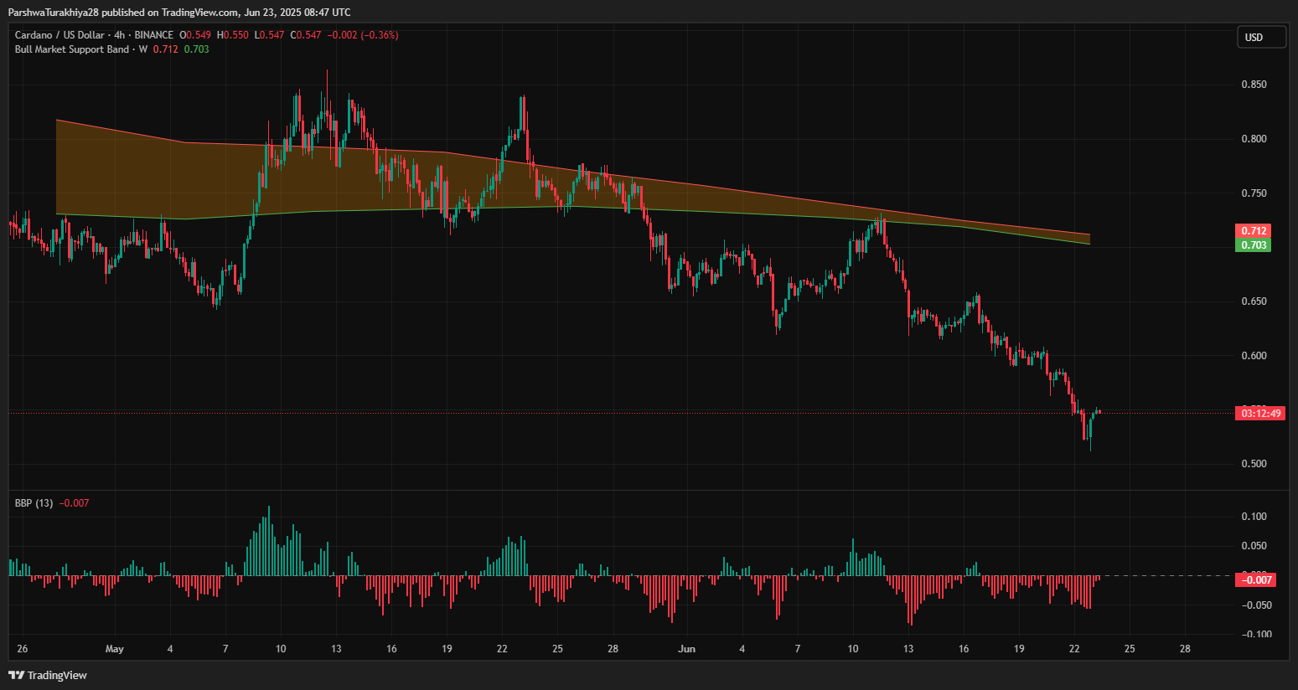Click date 28 at far right of time axis

click(1185, 649)
